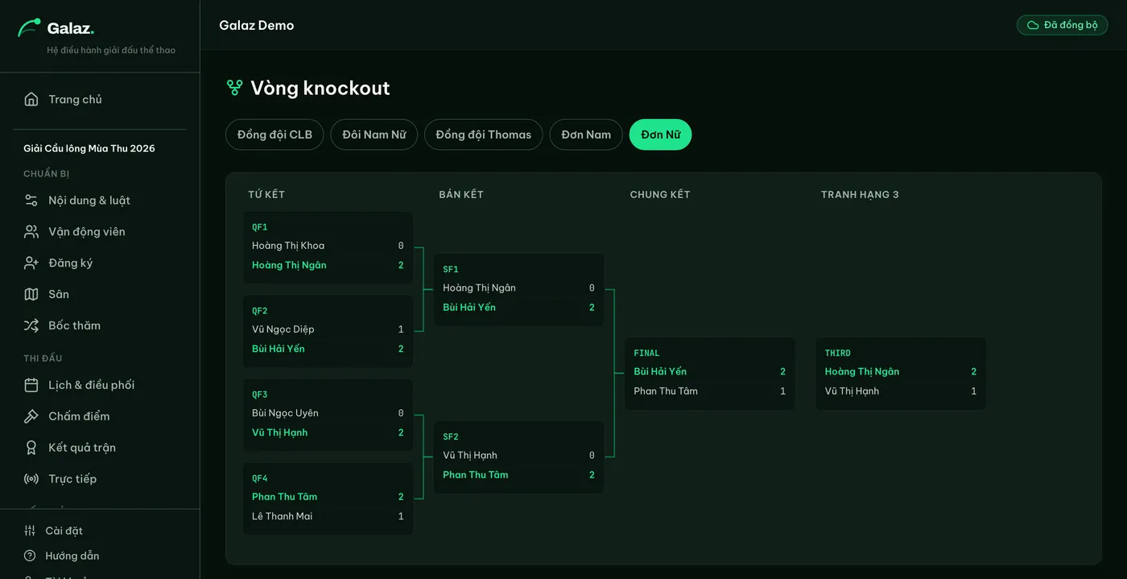
Task: Click the BÁN KẾT column header
Action: (x=461, y=194)
